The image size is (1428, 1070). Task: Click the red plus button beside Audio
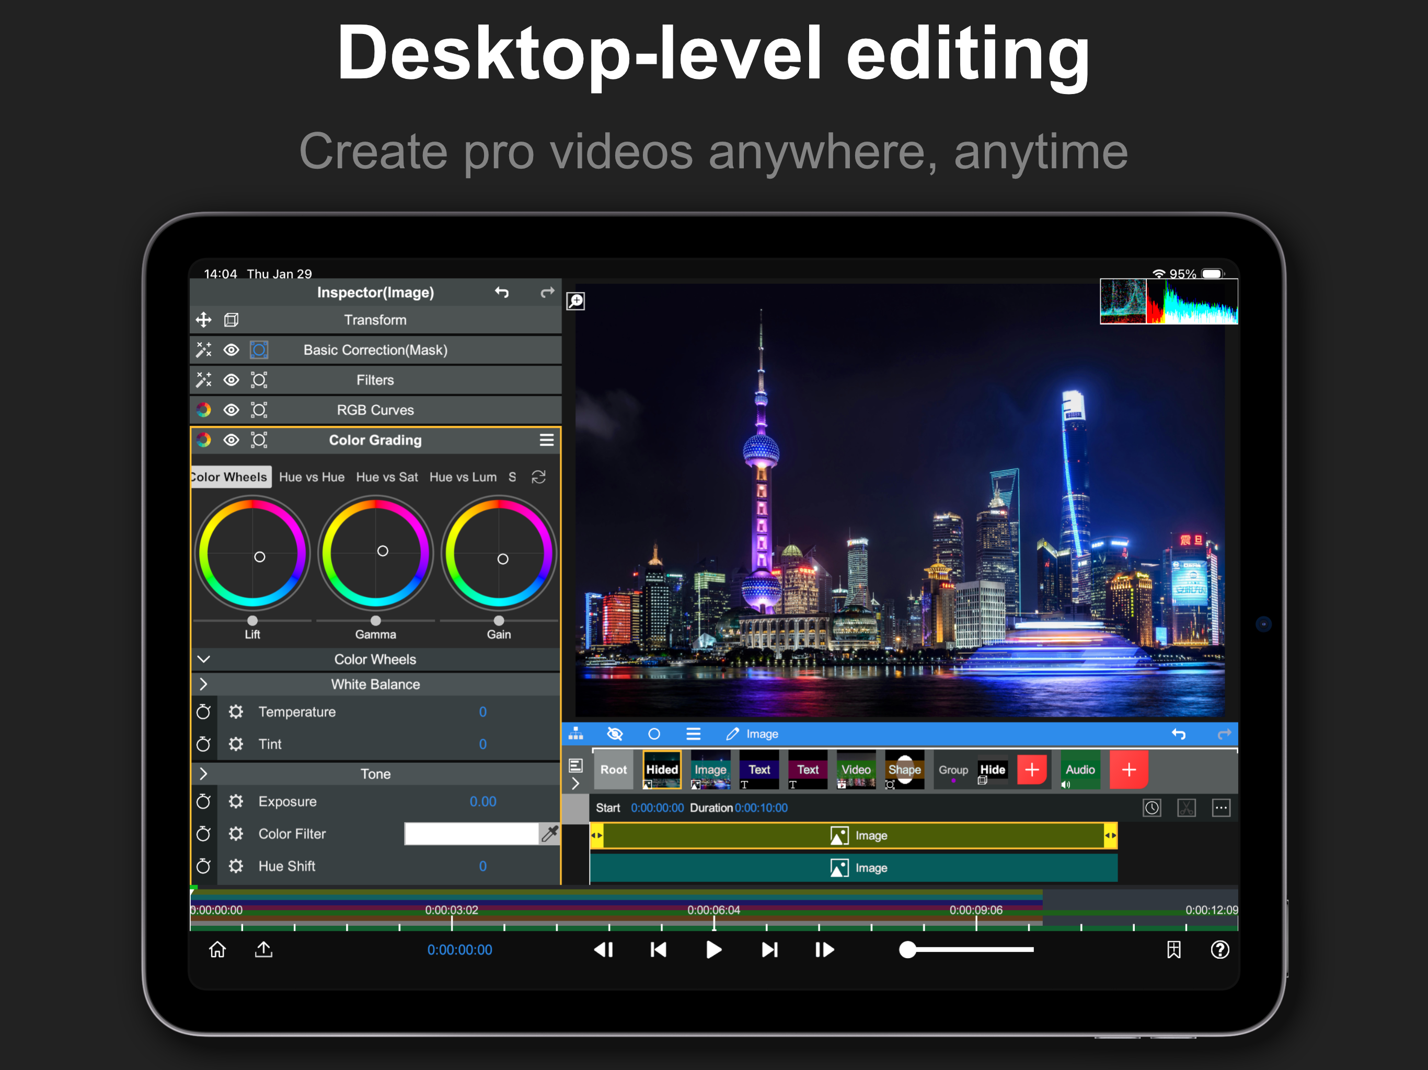click(x=1128, y=769)
